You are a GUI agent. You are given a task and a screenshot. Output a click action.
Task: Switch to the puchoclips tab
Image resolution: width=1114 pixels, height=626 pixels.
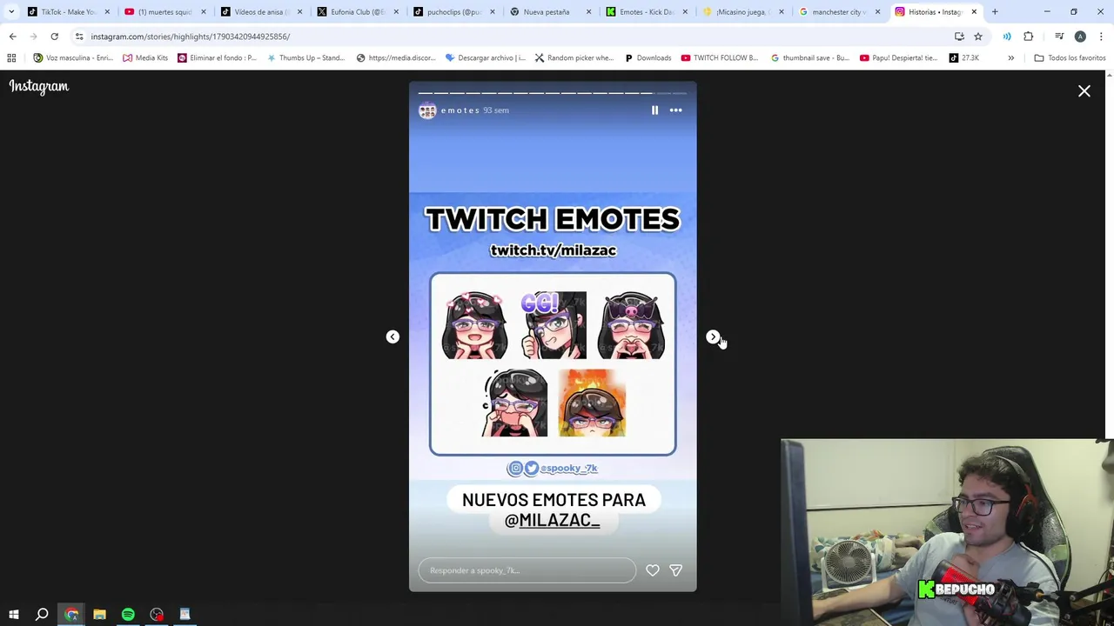453,12
